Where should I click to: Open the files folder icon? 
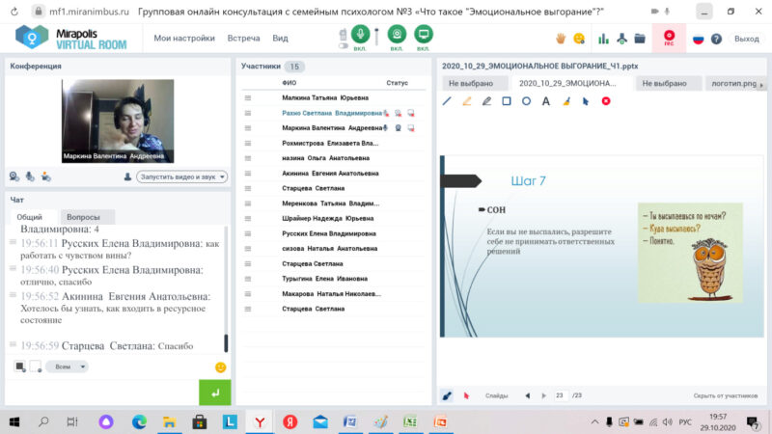[x=640, y=39]
